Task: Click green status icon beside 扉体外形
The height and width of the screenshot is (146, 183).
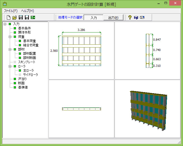Action: (15, 32)
